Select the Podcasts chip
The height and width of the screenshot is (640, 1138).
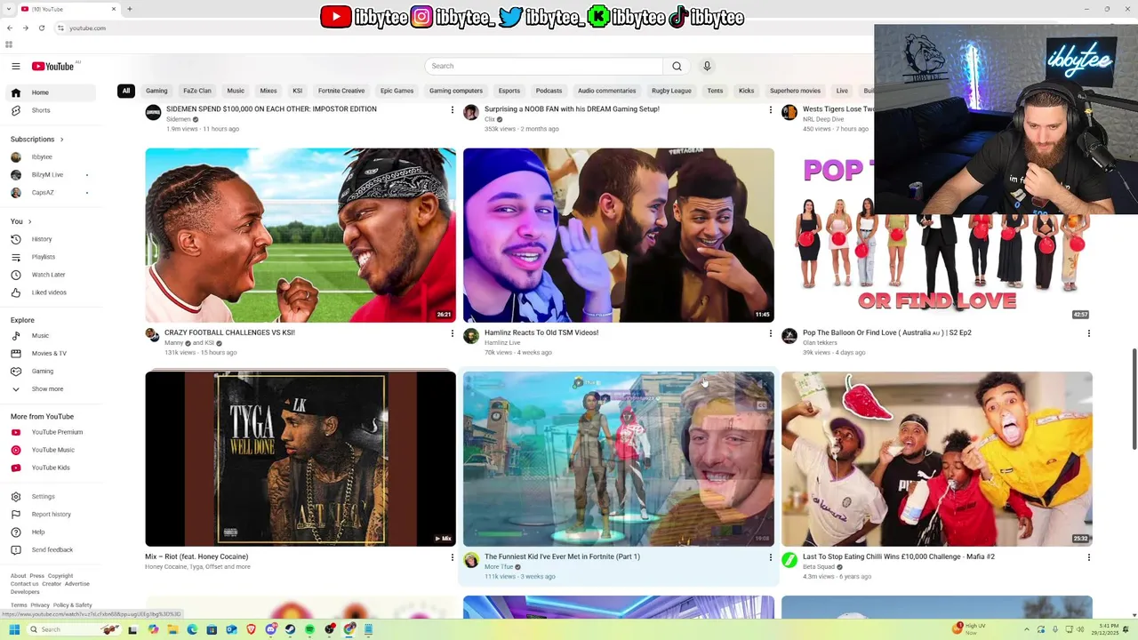[549, 91]
